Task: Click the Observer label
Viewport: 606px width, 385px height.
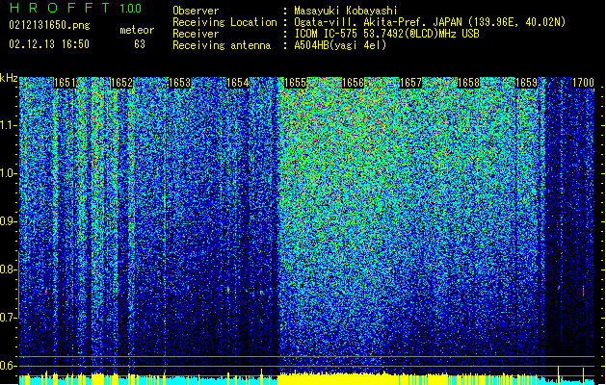Action: click(x=196, y=11)
